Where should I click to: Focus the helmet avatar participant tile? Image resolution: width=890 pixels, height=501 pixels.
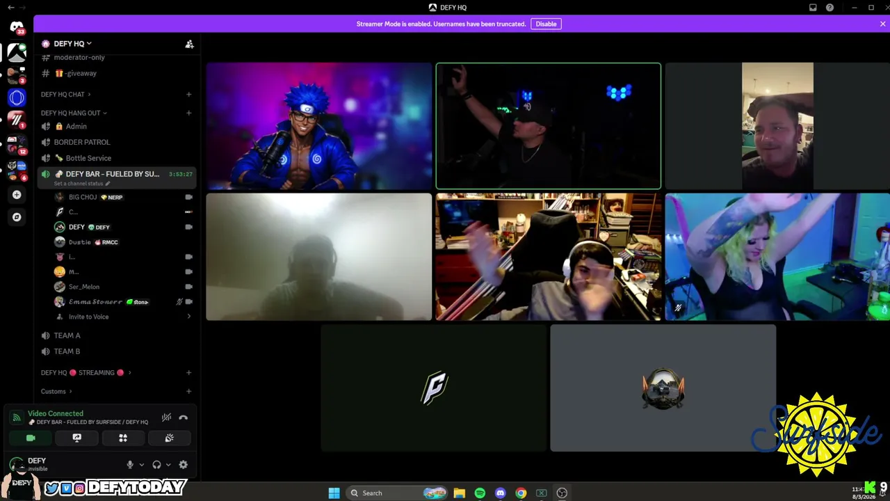663,388
